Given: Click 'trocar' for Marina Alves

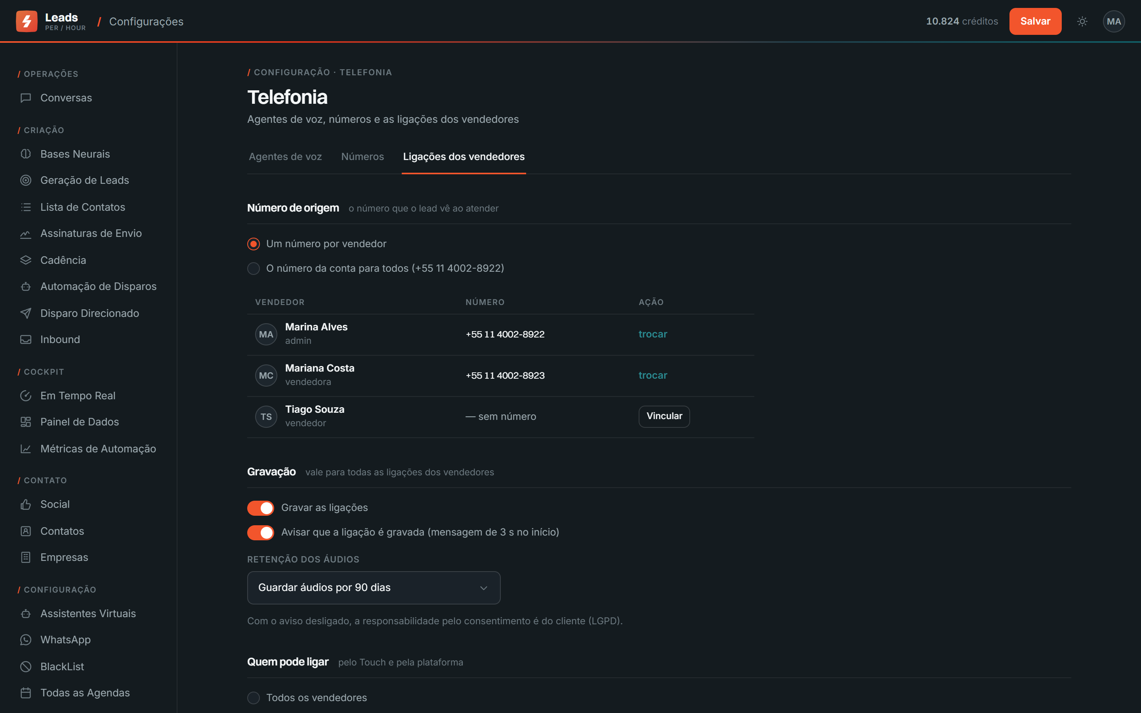Looking at the screenshot, I should [x=653, y=334].
